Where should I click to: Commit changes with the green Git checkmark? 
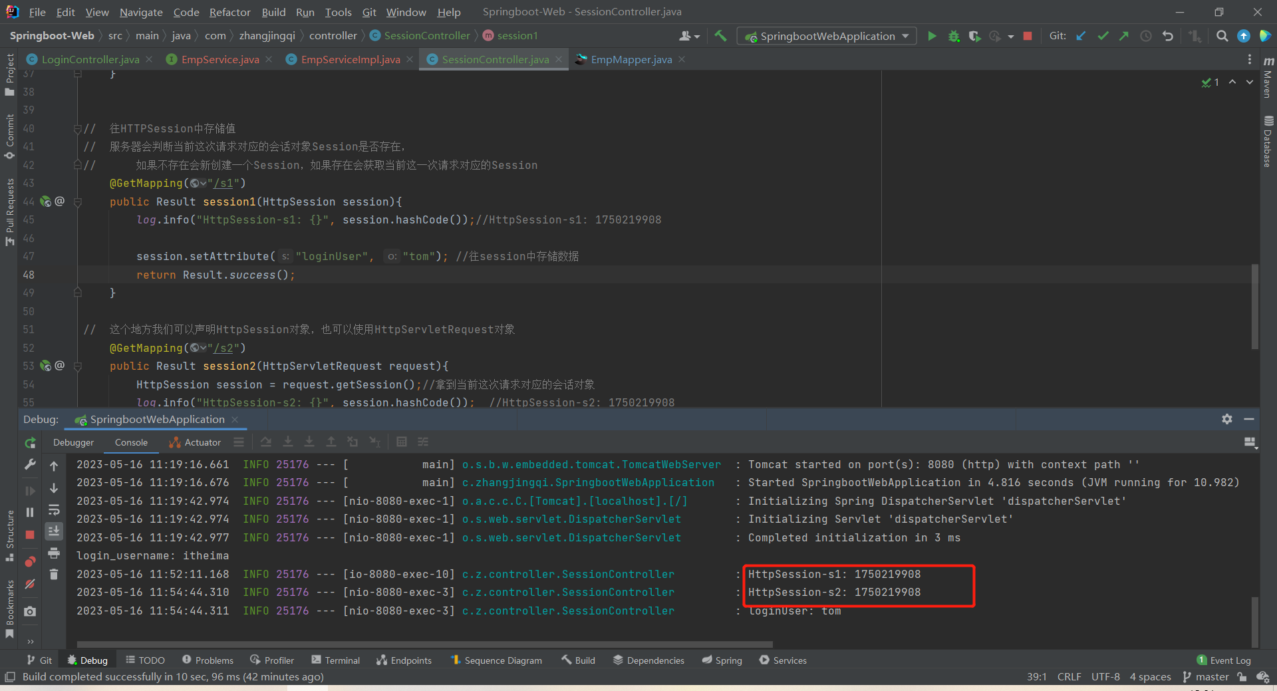pyautogui.click(x=1103, y=36)
